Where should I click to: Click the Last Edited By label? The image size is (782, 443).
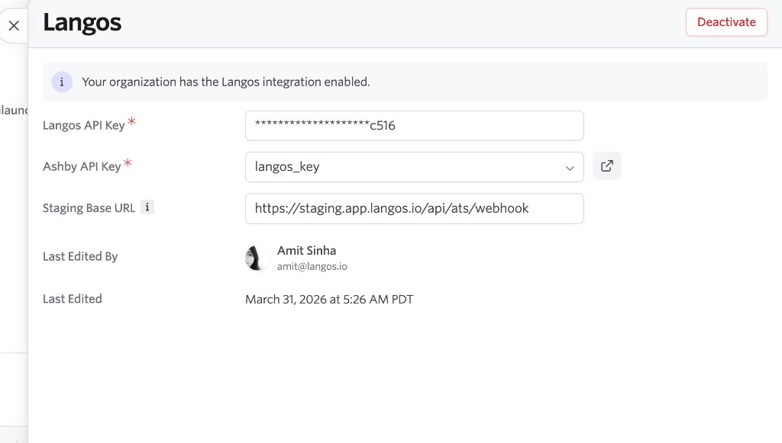[80, 256]
